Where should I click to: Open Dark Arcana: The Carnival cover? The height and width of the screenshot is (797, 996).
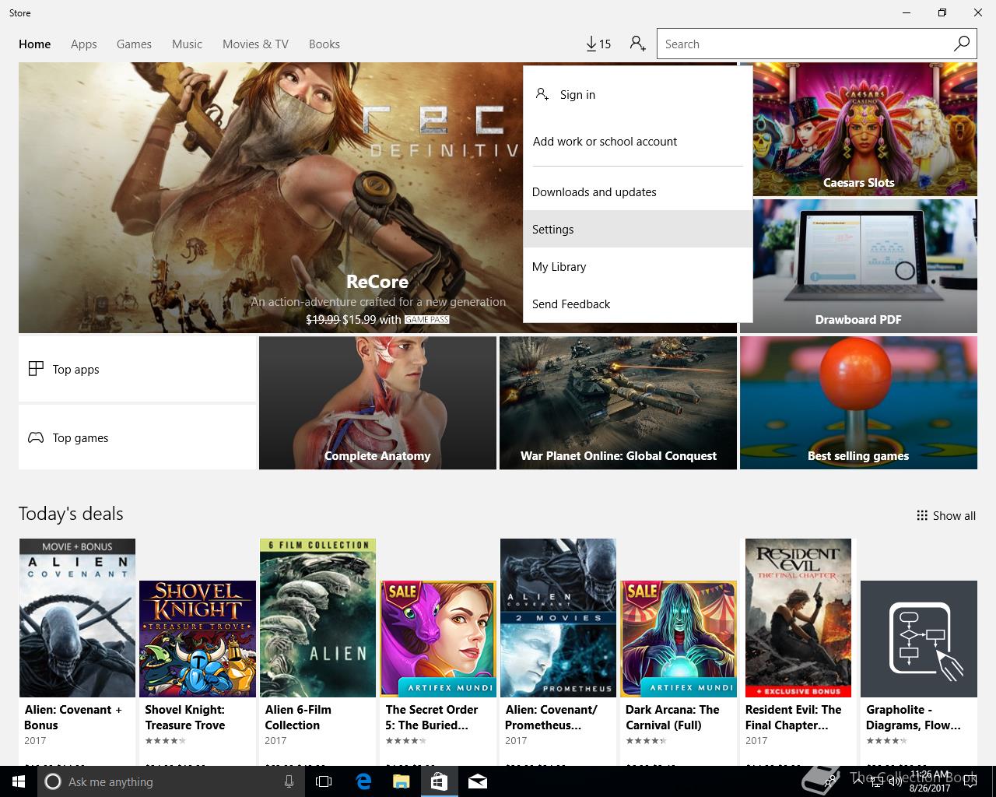coord(679,638)
